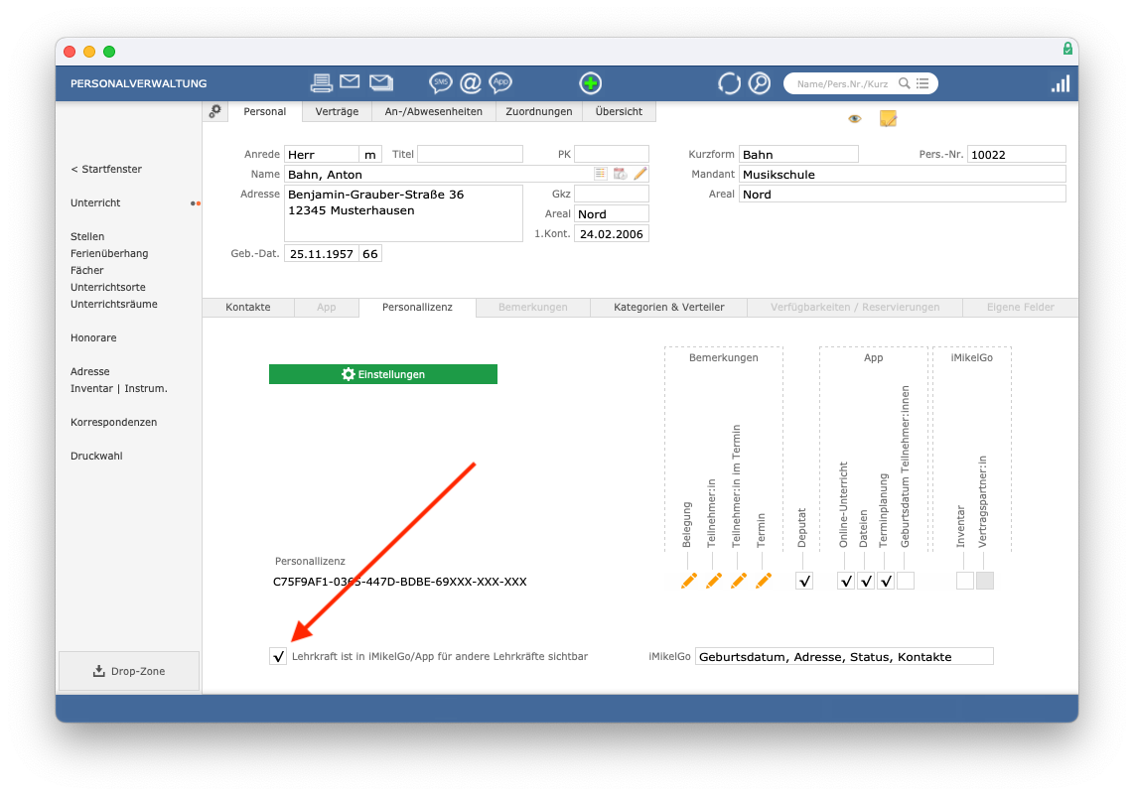The height and width of the screenshot is (796, 1134).
Task: Toggle the Online-Unterricht checkbox
Action: tap(846, 581)
